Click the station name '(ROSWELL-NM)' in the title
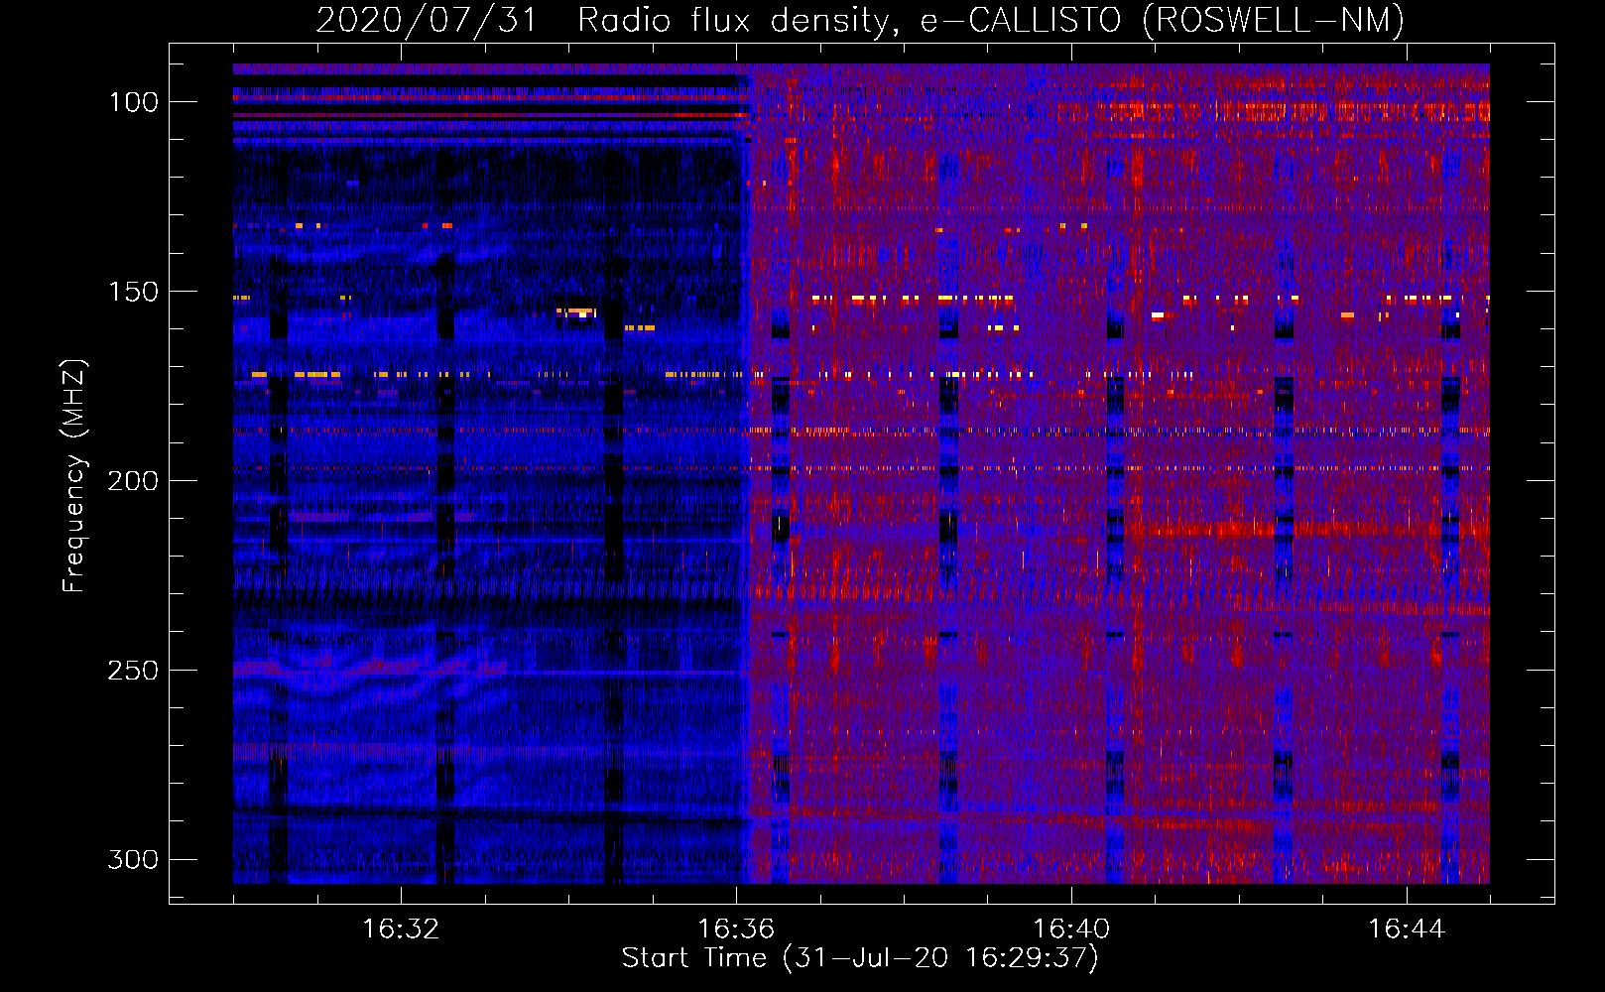Screen dimensions: 1605x992 [x=1274, y=20]
